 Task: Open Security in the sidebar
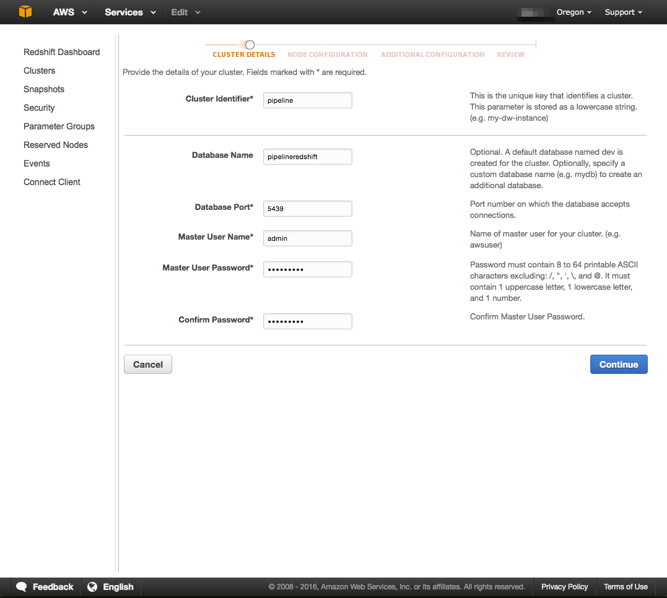(x=39, y=108)
